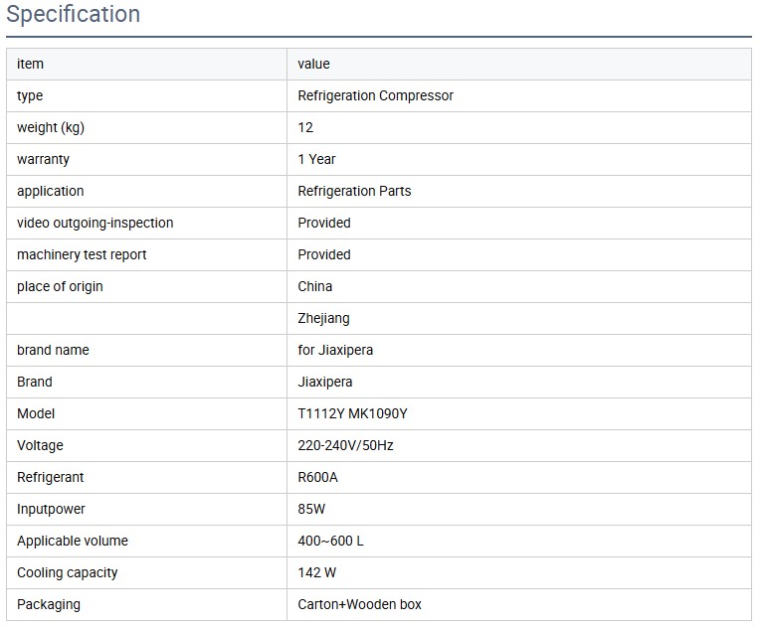Click the place of origin China value
This screenshot has height=628, width=761.
[315, 286]
